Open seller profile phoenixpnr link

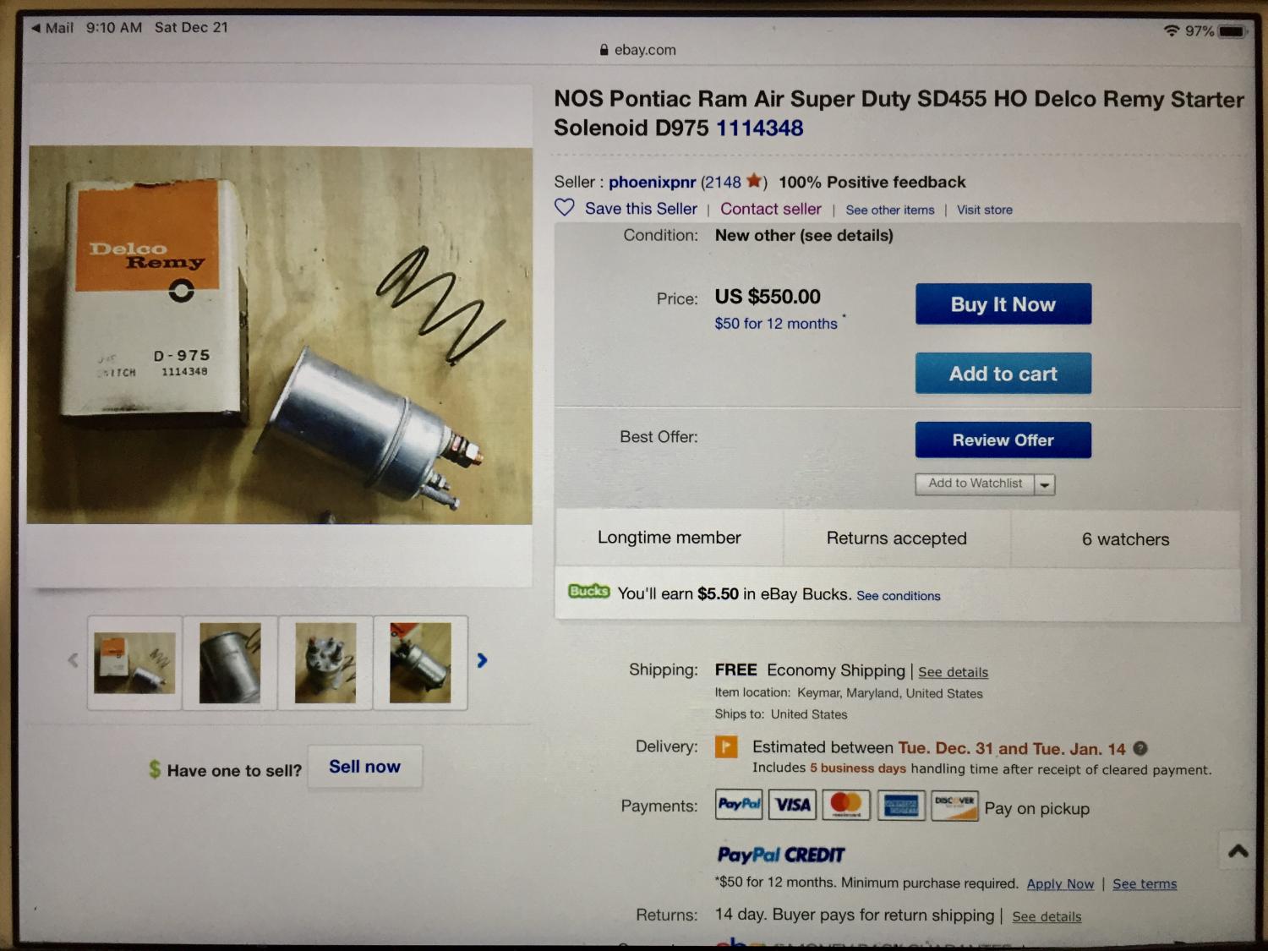tap(652, 182)
